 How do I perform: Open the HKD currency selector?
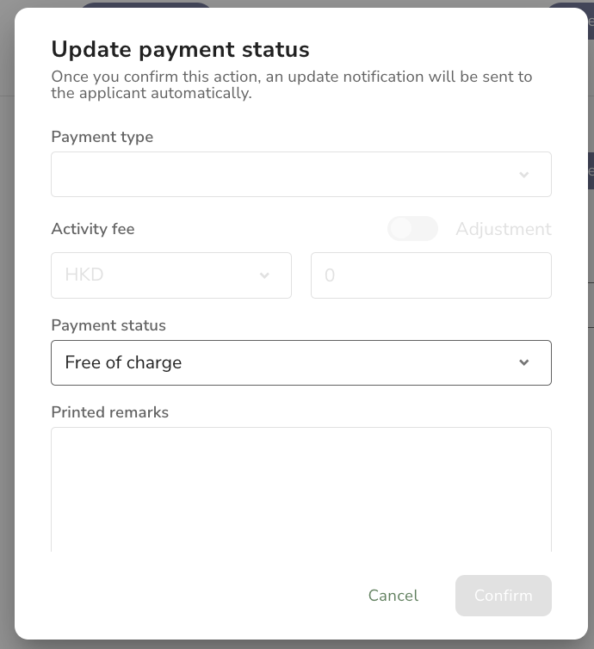[x=170, y=275]
